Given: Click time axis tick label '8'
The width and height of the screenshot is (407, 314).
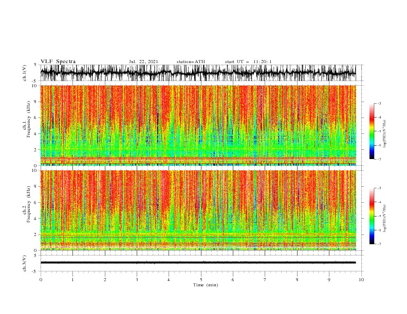Looking at the screenshot, I should pyautogui.click(x=297, y=280).
